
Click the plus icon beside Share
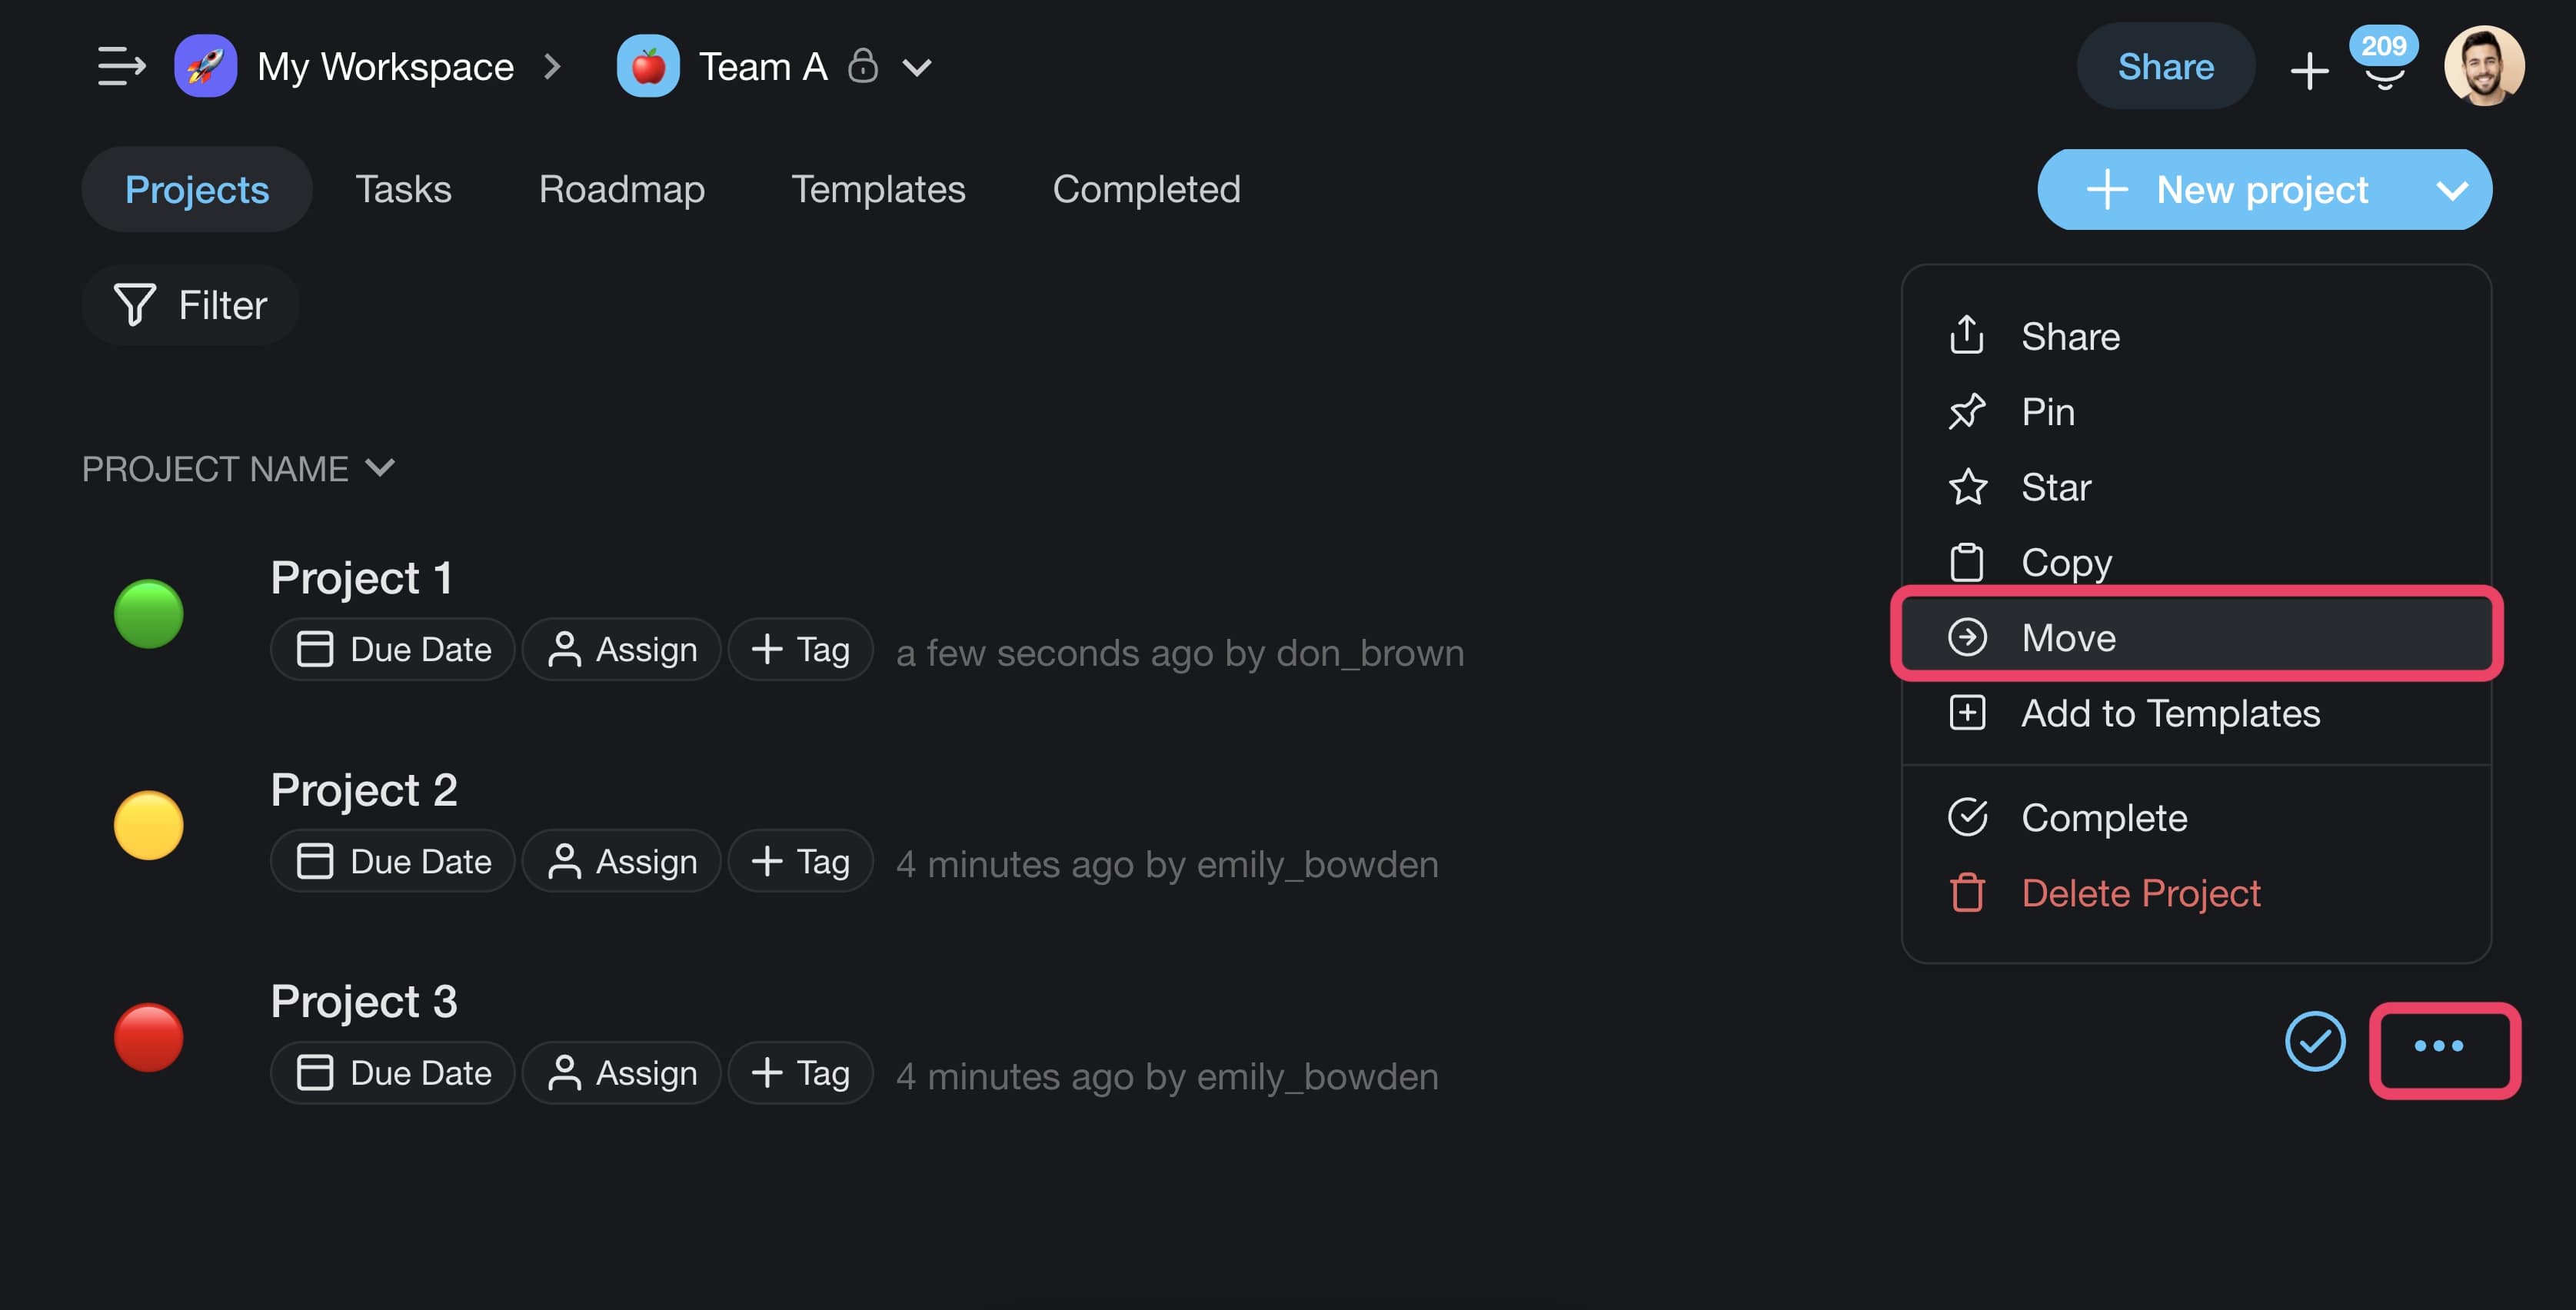2309,70
